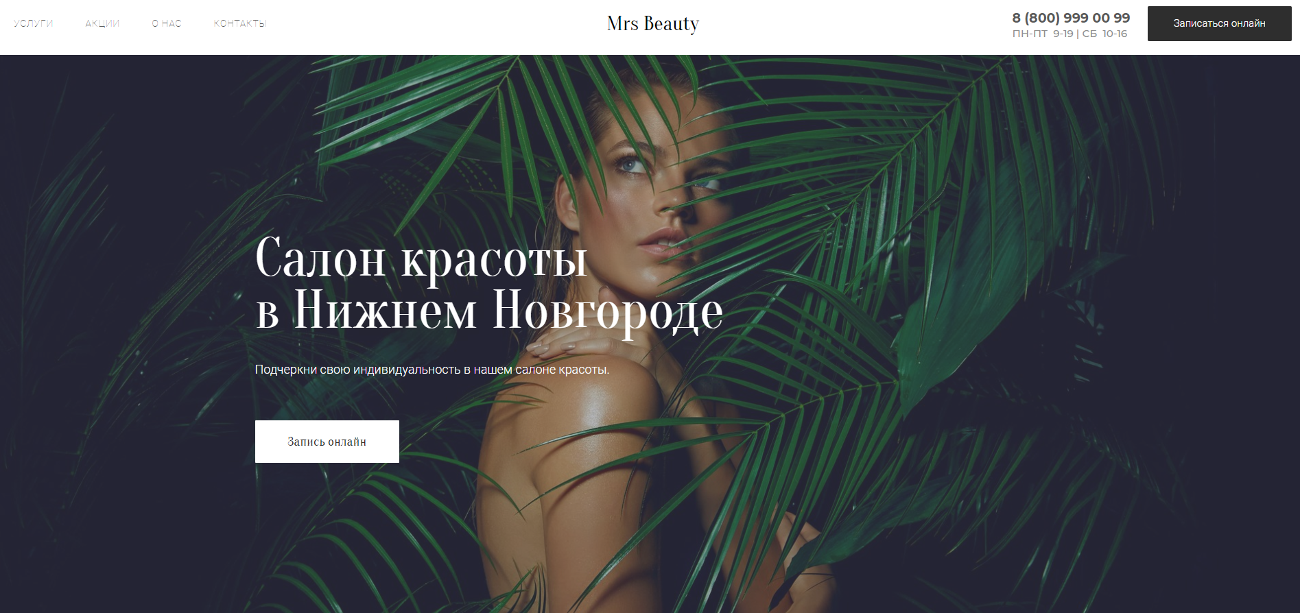Image resolution: width=1300 pixels, height=613 pixels.
Task: Click the СБ 10-16 Saturday hours text
Action: [1104, 34]
